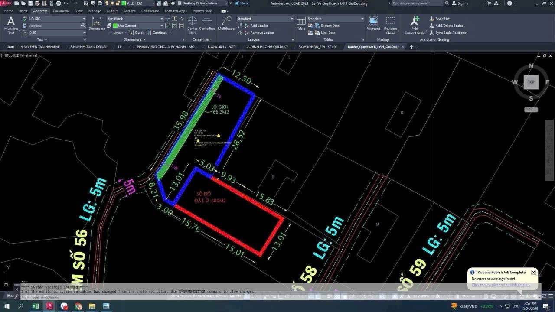The image size is (555, 312).
Task: Open the 3.QH KHSDD_2591 XPXD drawing tab
Action: coord(317,47)
